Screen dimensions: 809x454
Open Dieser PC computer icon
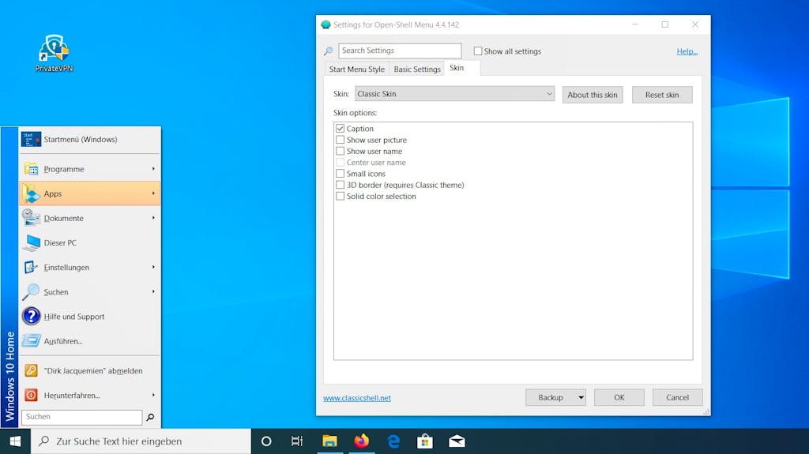(x=31, y=242)
